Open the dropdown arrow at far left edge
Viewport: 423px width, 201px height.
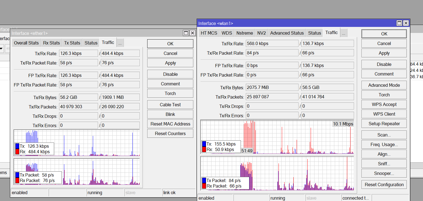click(x=1, y=49)
